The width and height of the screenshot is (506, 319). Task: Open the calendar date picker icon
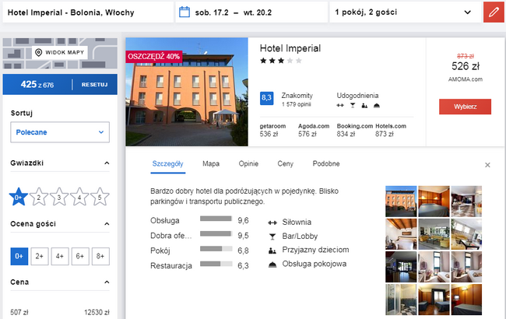click(x=184, y=12)
